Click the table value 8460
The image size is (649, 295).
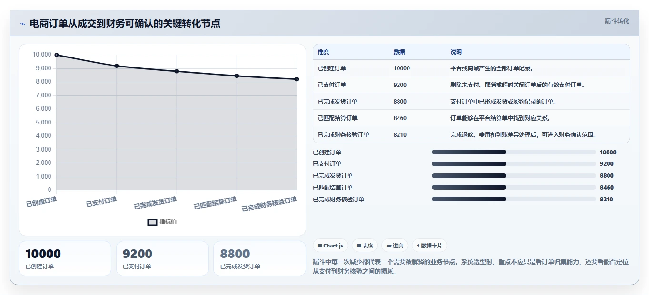tap(400, 118)
